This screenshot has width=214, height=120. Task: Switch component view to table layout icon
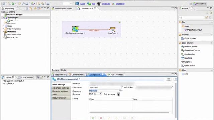tap(169, 79)
